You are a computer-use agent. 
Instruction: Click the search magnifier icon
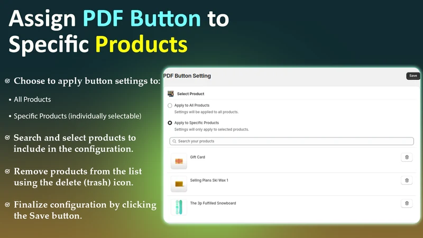[174, 141]
